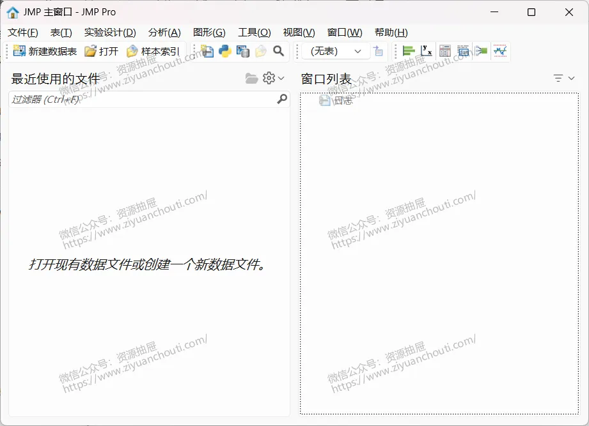This screenshot has height=426, width=589.
Task: Open the 表(T) menu
Action: pos(61,33)
